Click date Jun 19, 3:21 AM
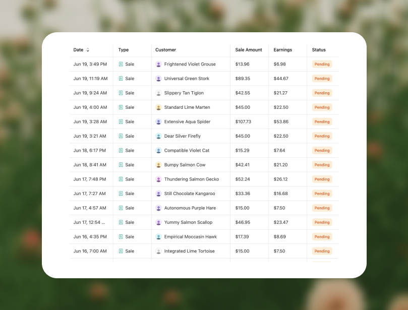This screenshot has height=310, width=408. [x=90, y=136]
